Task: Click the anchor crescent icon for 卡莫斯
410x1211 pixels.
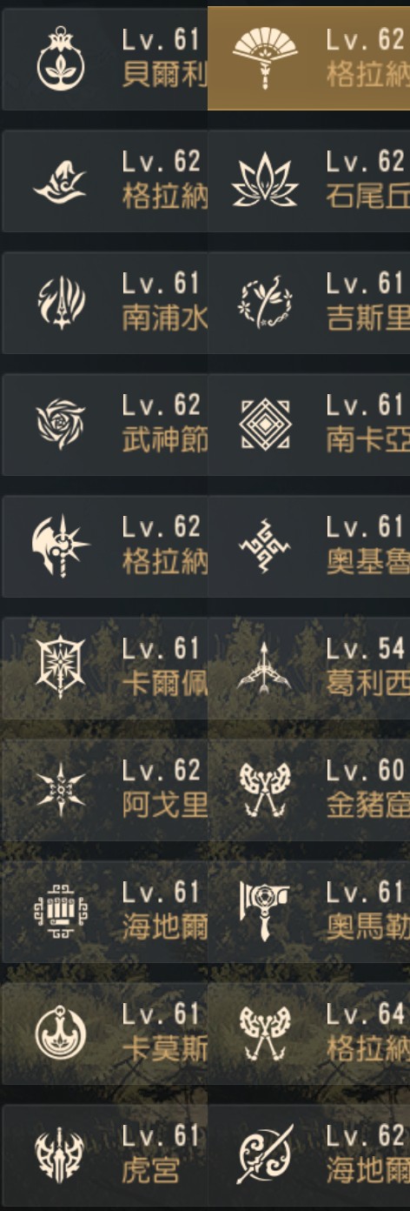Action: click(x=61, y=1034)
